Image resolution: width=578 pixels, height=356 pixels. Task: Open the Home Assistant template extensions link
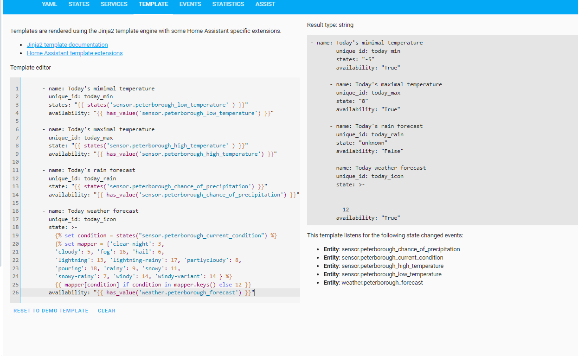[74, 53]
